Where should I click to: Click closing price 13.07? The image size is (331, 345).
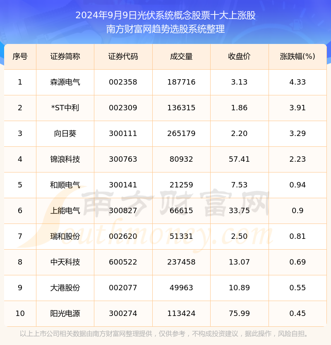239,262
